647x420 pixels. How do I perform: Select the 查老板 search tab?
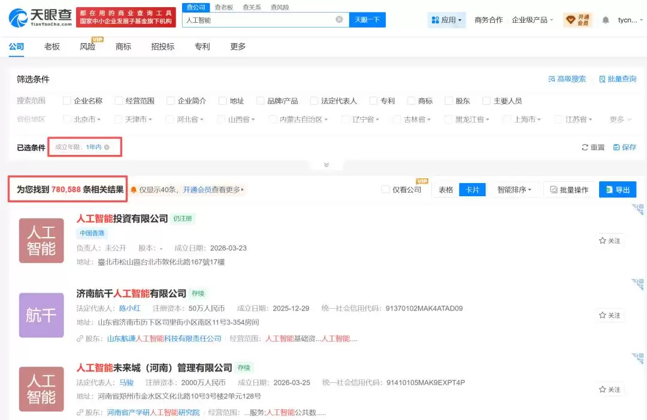[x=223, y=7]
